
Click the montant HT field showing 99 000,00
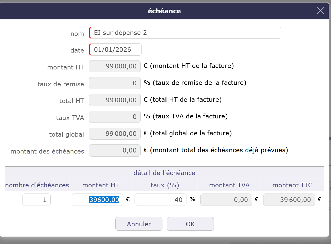click(115, 66)
